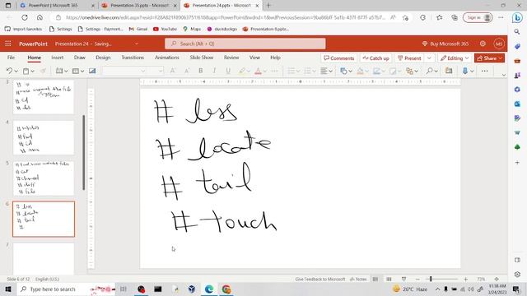This screenshot has width=527, height=296.
Task: Decrease font size with the small A icon
Action: click(x=187, y=71)
